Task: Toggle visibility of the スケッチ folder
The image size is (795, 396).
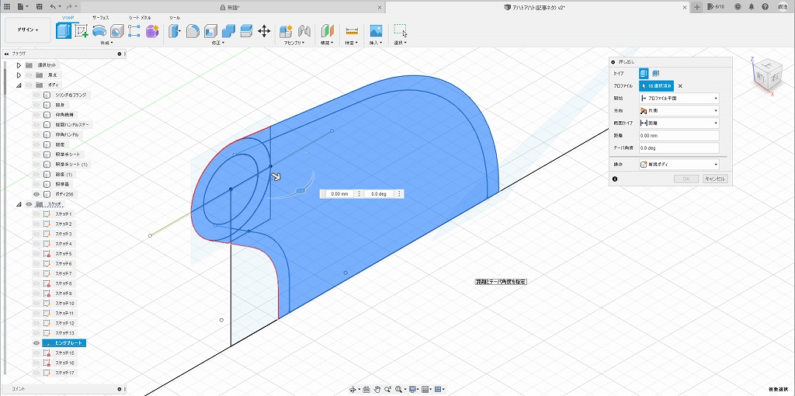Action: pyautogui.click(x=29, y=204)
